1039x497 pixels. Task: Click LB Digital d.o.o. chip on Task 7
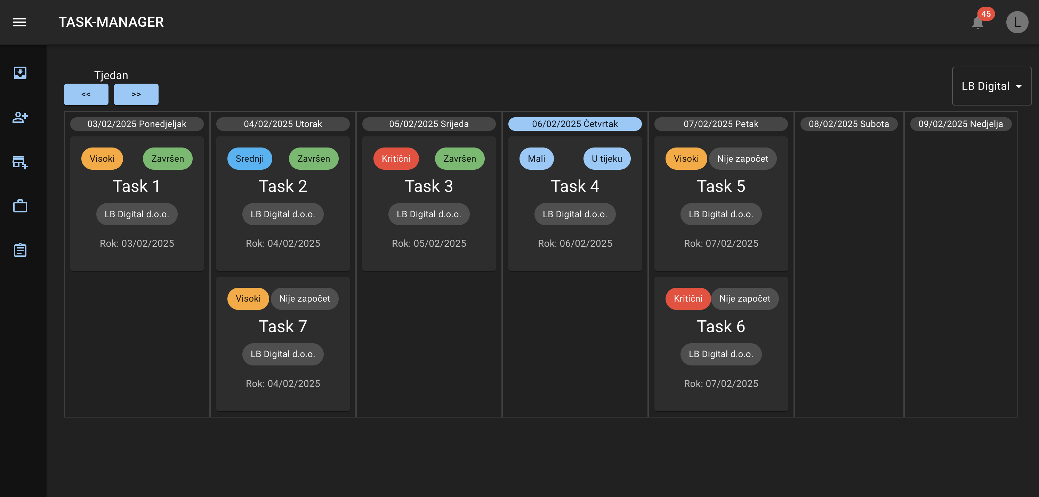click(x=283, y=354)
